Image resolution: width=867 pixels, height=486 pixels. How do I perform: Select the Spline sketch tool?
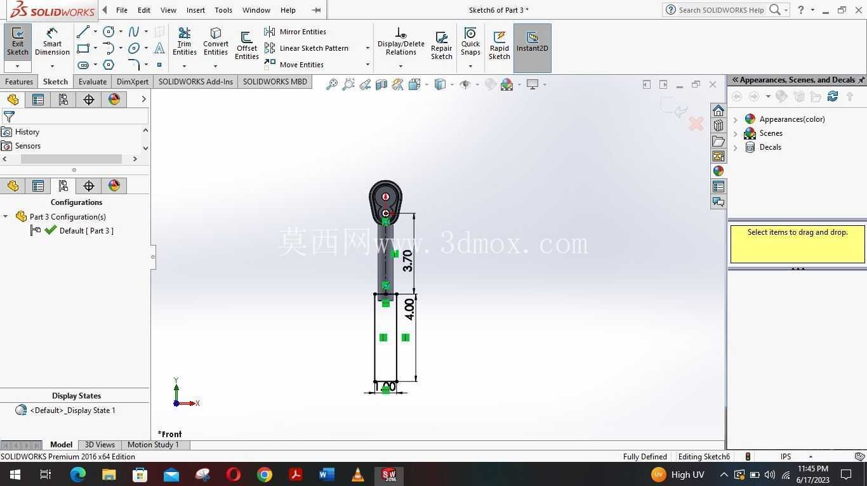pyautogui.click(x=134, y=32)
